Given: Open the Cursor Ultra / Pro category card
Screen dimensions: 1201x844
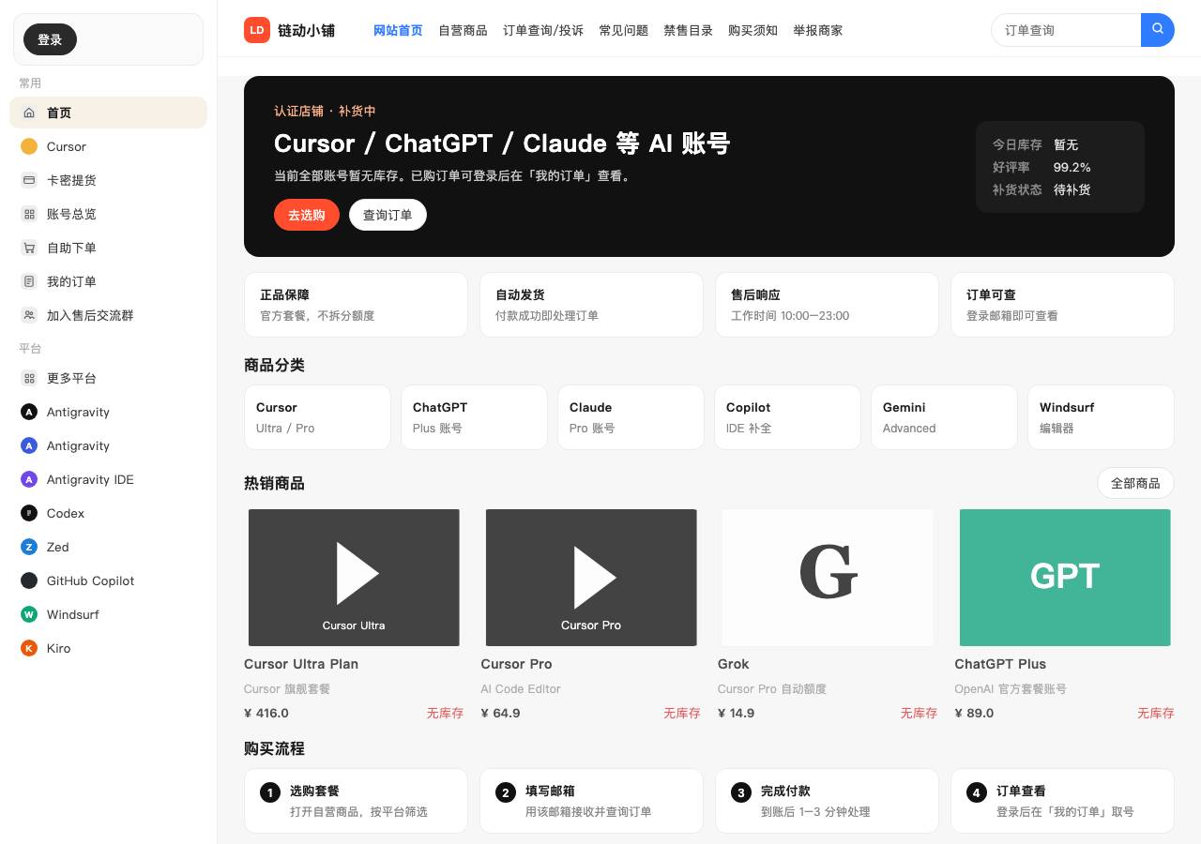Looking at the screenshot, I should 317,417.
